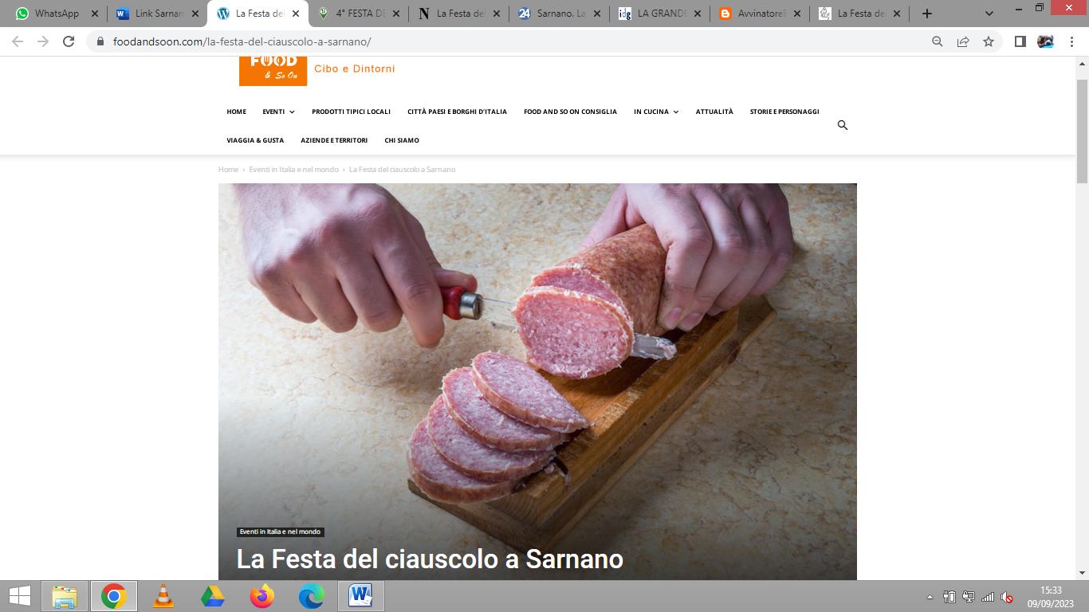The image size is (1089, 612).
Task: Open a new browser tab with plus button
Action: point(926,14)
